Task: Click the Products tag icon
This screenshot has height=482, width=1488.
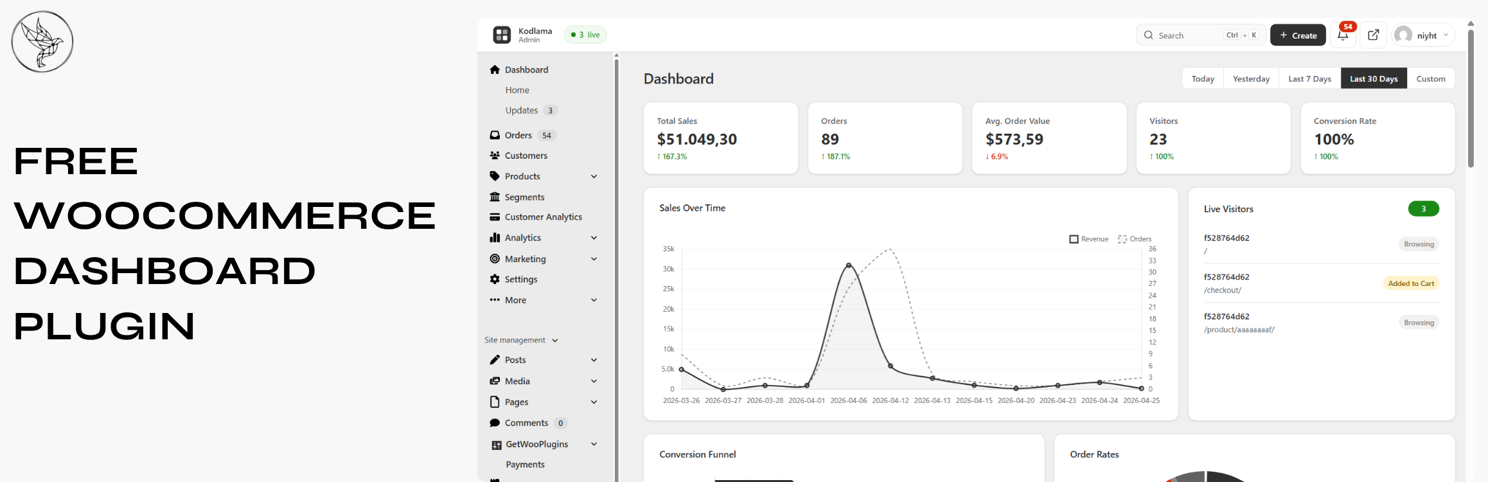Action: click(495, 176)
